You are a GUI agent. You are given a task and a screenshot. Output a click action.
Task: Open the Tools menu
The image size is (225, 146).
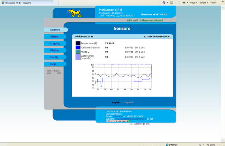pyautogui.click(x=214, y=3)
